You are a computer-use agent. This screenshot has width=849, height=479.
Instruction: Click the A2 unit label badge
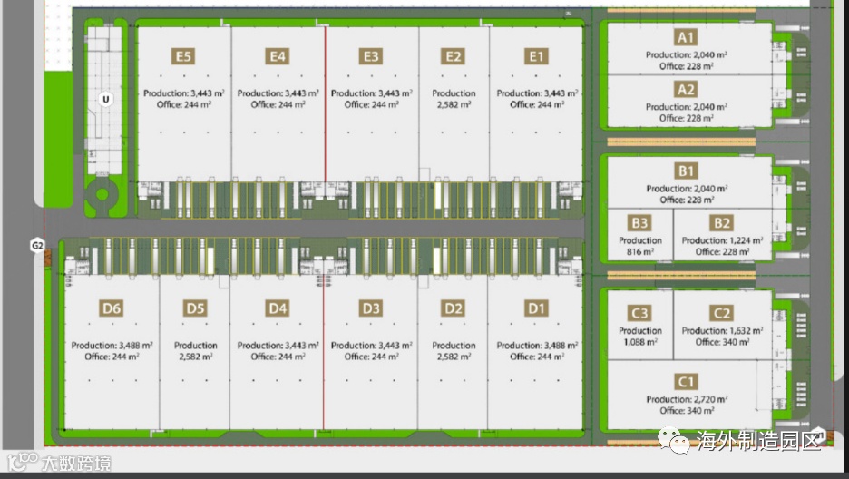coord(686,89)
